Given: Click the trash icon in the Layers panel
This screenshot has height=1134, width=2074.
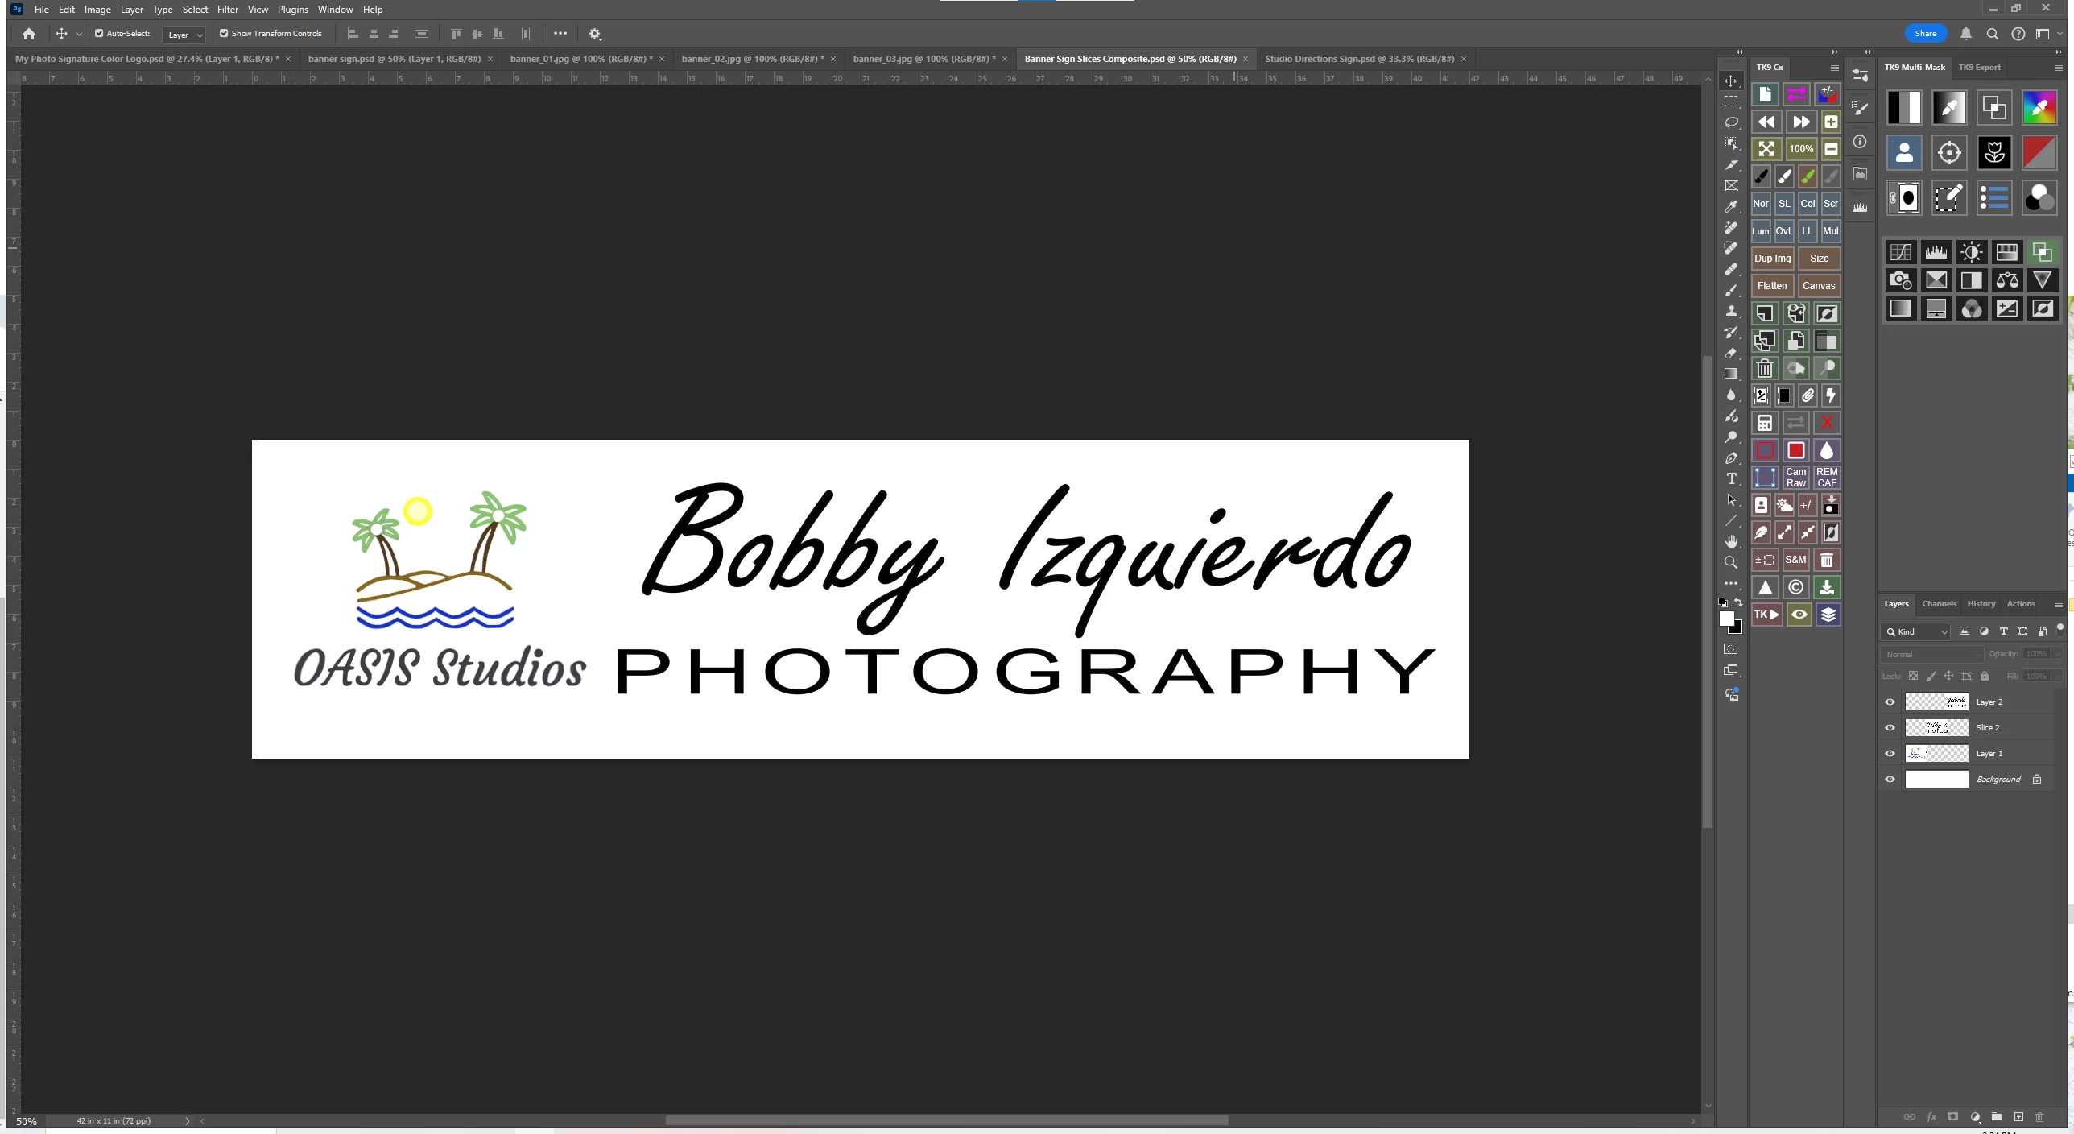Looking at the screenshot, I should [2039, 1117].
